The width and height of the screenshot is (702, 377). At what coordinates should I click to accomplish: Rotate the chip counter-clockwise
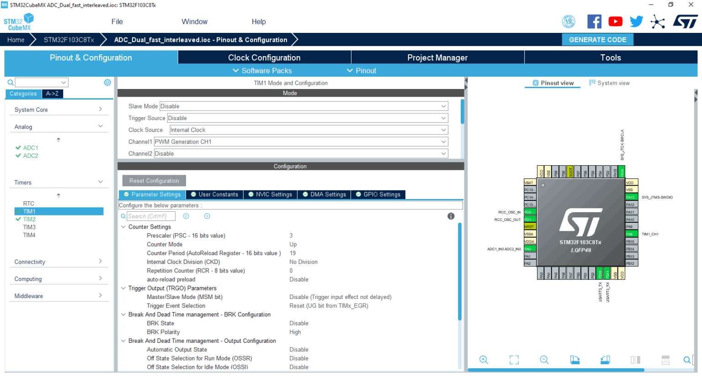(x=605, y=360)
